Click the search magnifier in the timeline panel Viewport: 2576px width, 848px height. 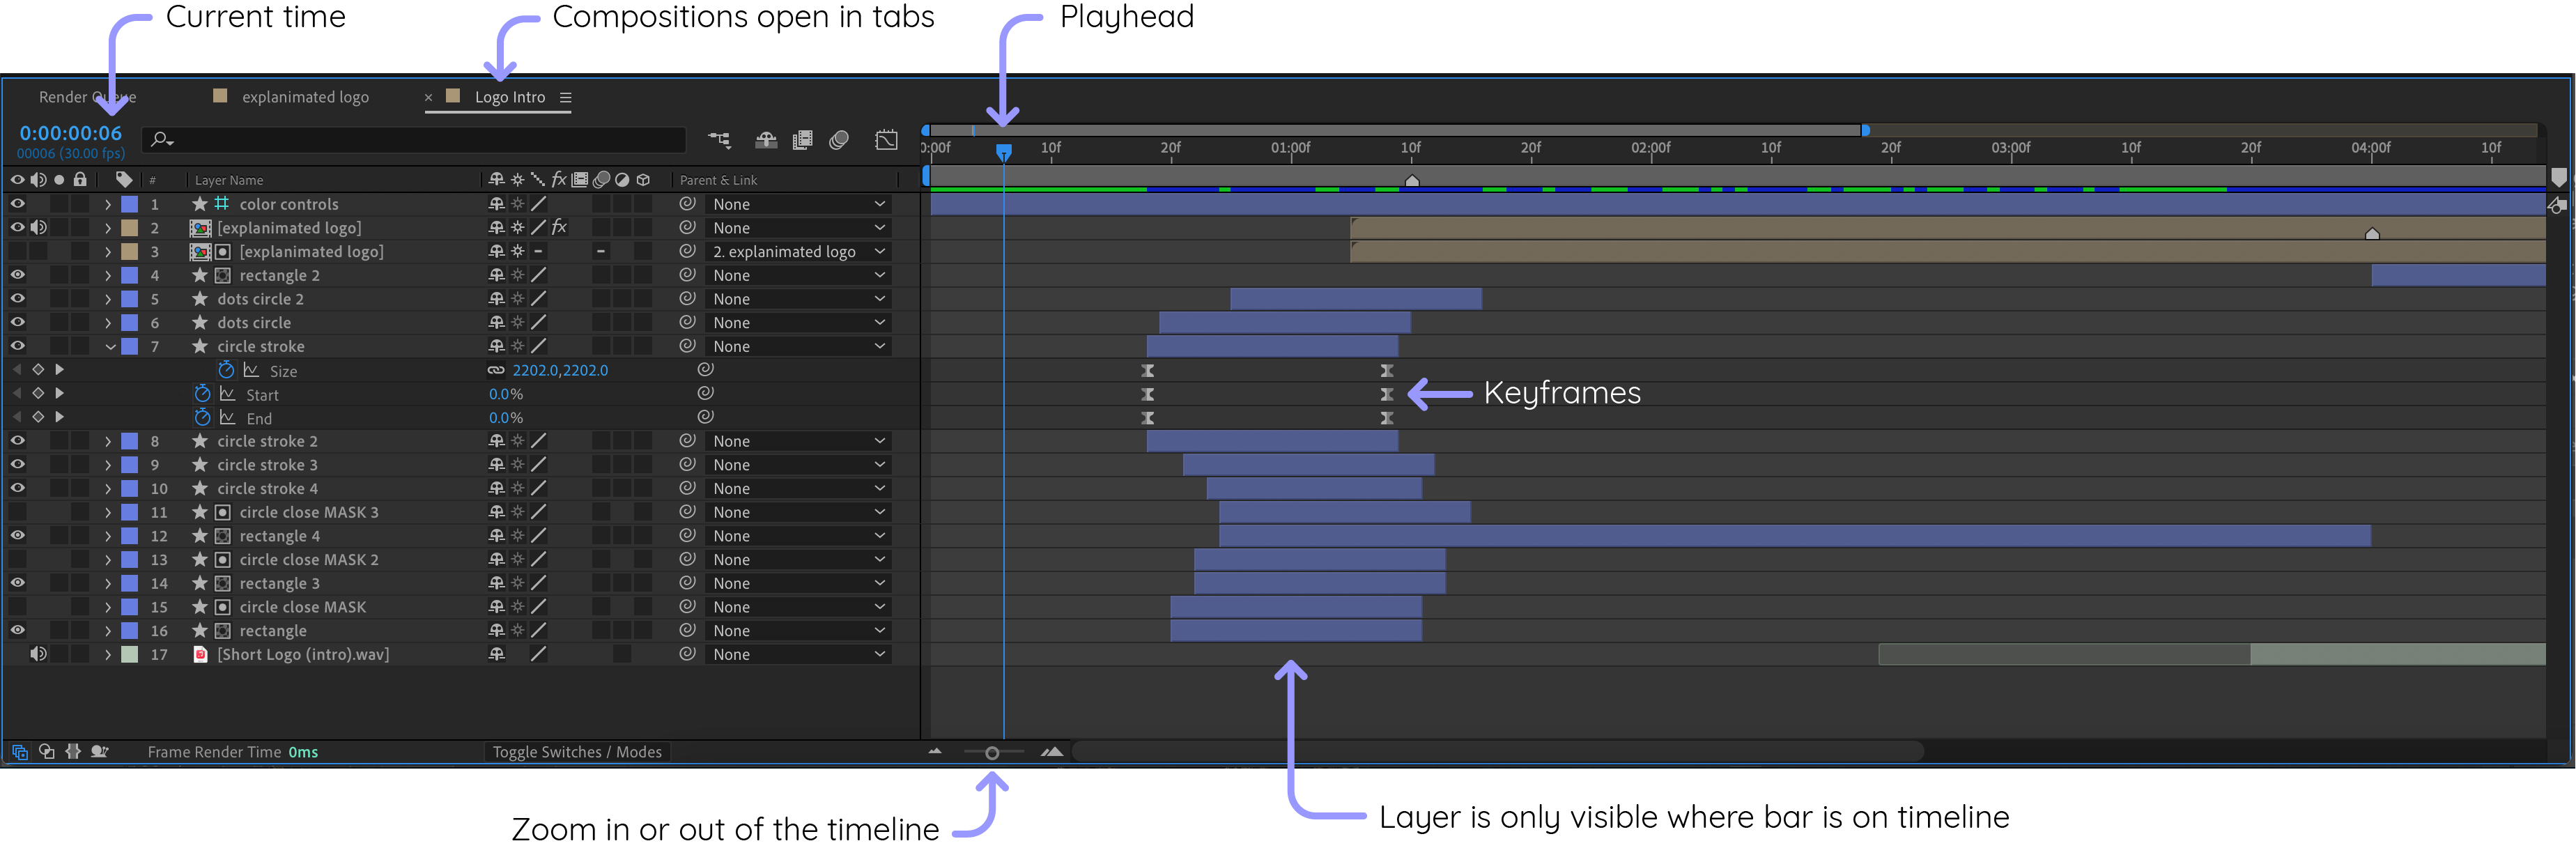tap(160, 140)
